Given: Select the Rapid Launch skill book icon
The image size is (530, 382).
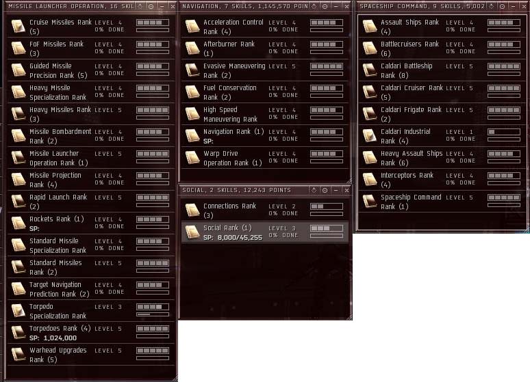Looking at the screenshot, I should [x=18, y=201].
